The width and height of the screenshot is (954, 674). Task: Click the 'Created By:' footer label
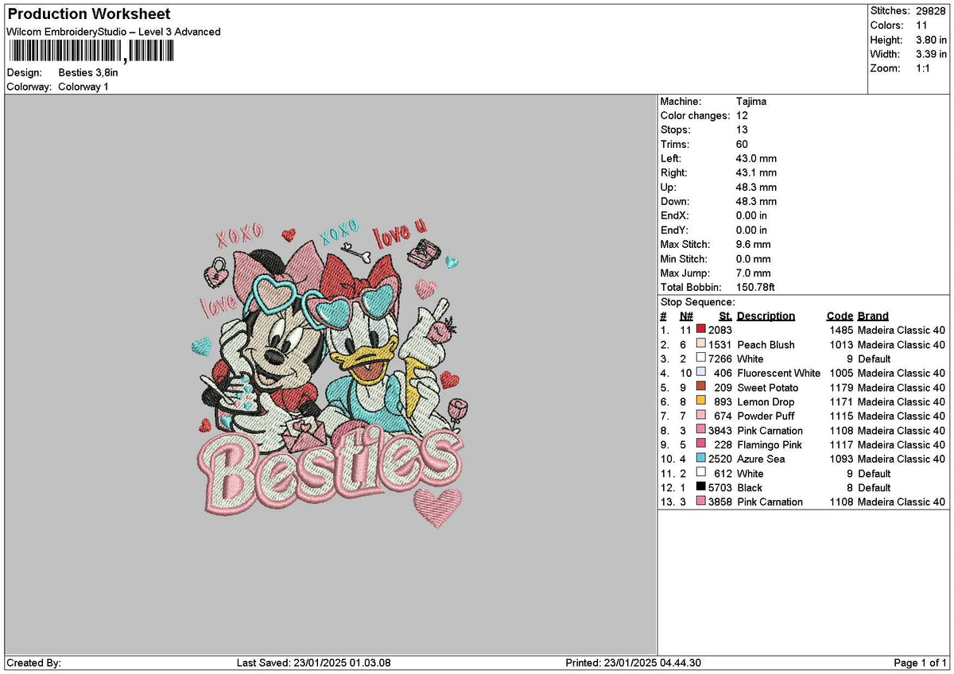click(x=33, y=663)
